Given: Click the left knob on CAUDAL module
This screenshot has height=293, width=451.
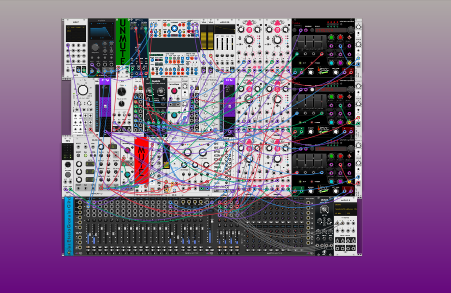Looking at the screenshot, I should coord(149,92).
